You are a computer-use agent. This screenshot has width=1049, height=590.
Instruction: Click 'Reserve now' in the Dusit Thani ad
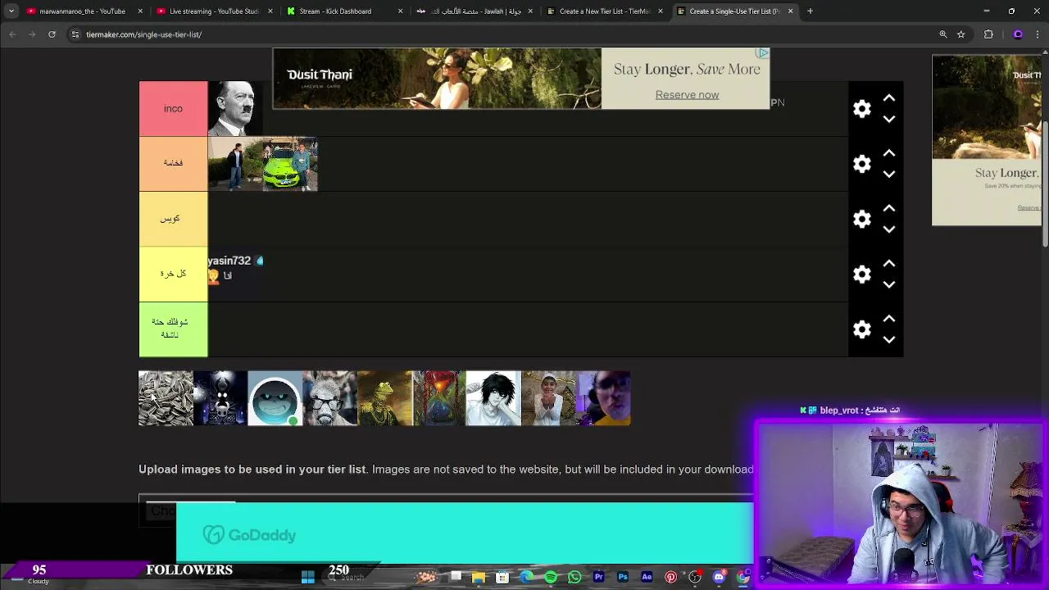tap(687, 95)
